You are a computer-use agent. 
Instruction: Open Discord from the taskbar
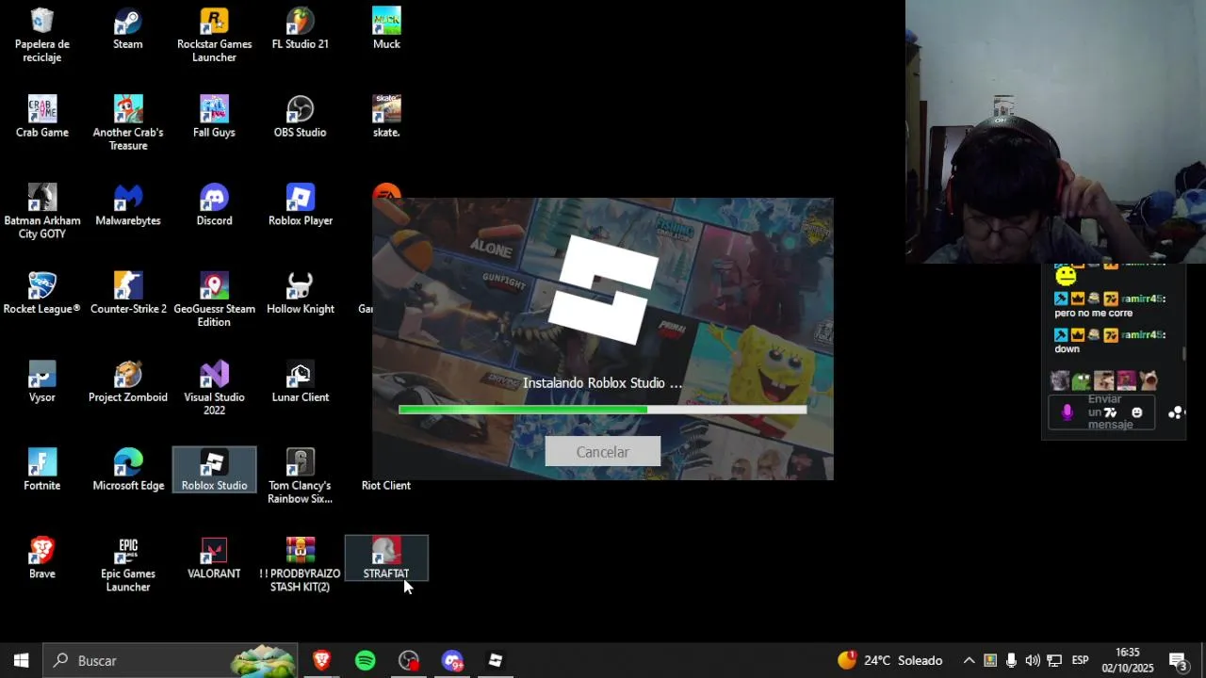coord(452,660)
